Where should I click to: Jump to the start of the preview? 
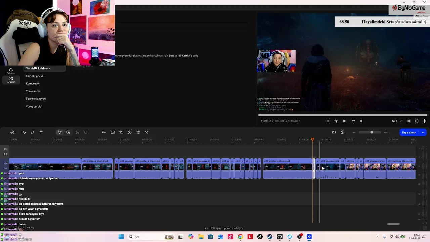pyautogui.click(x=328, y=121)
